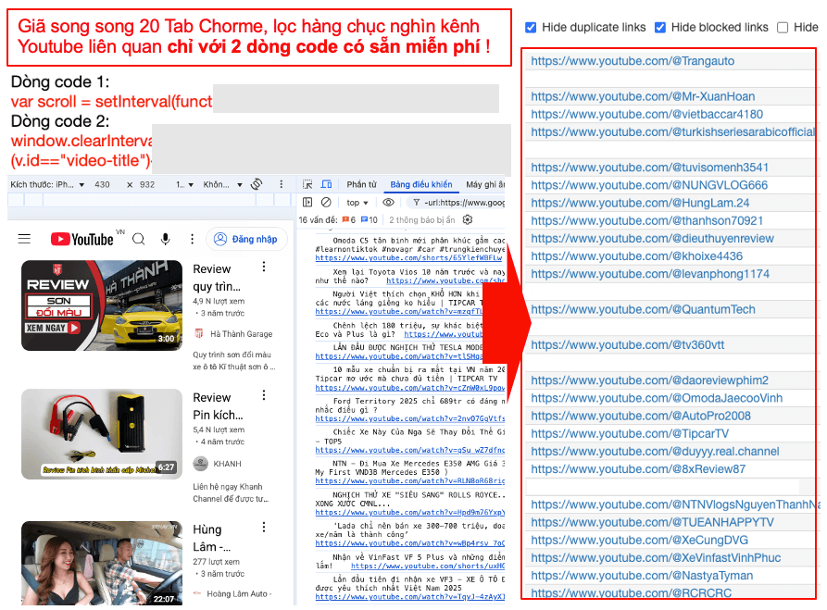Clear the console with the ban icon

(x=326, y=202)
